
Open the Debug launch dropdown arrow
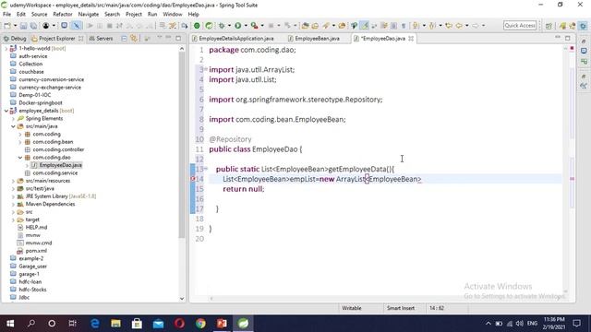pos(229,26)
